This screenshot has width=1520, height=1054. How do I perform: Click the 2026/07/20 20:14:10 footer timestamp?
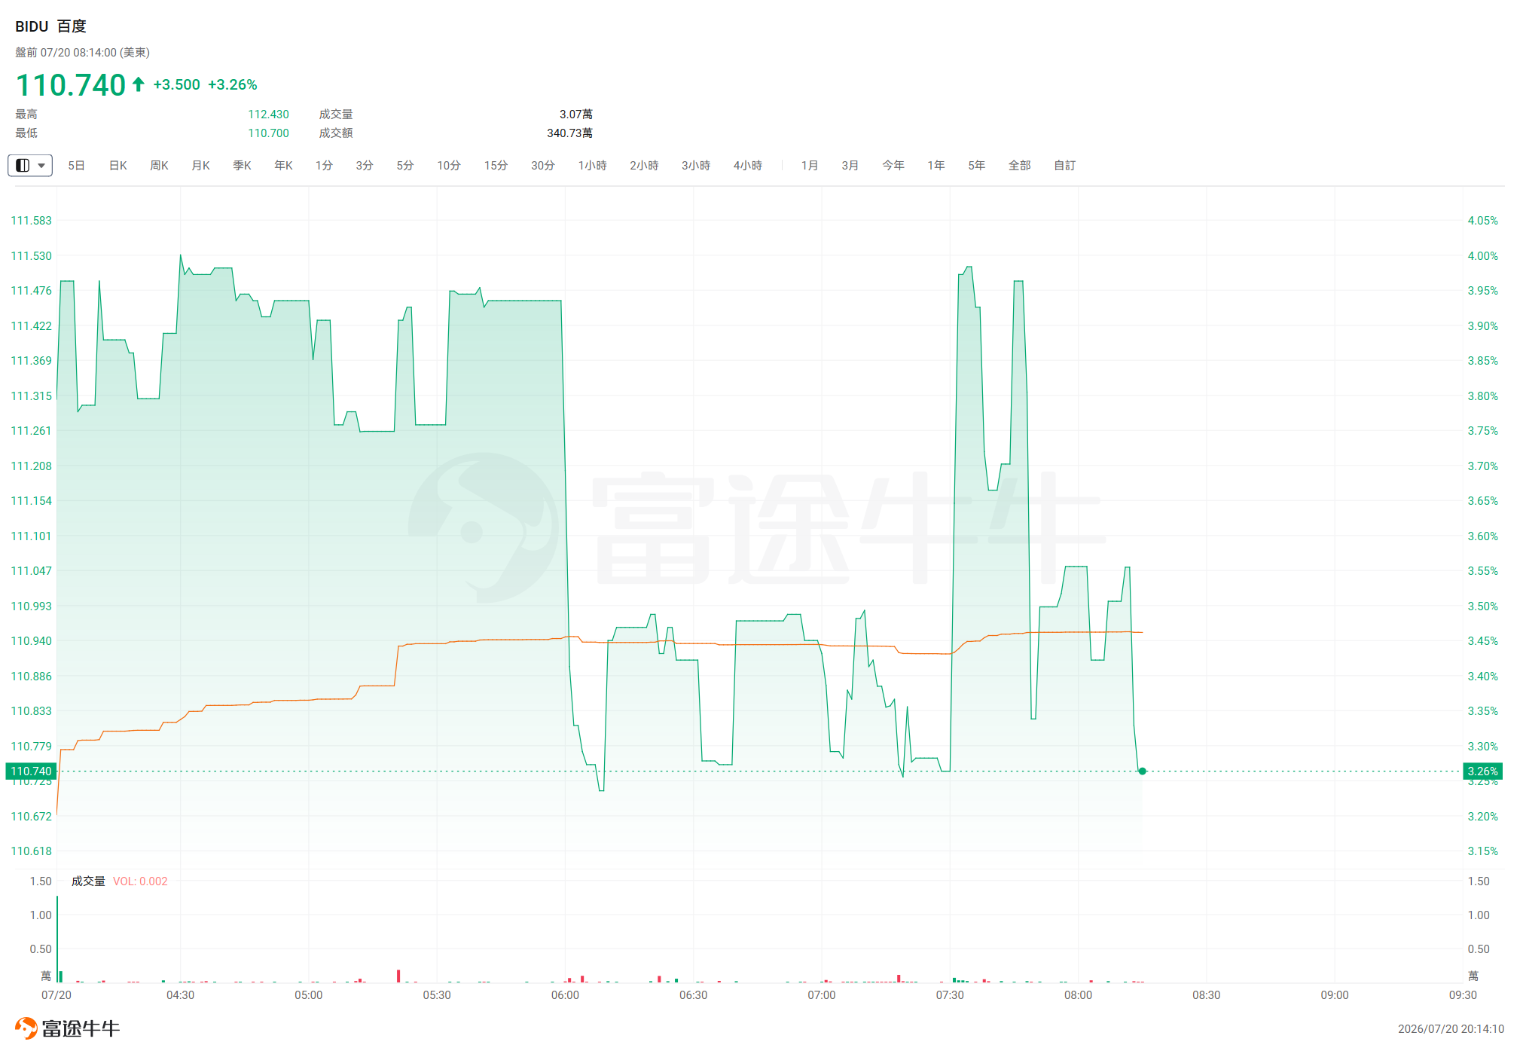(x=1451, y=1029)
